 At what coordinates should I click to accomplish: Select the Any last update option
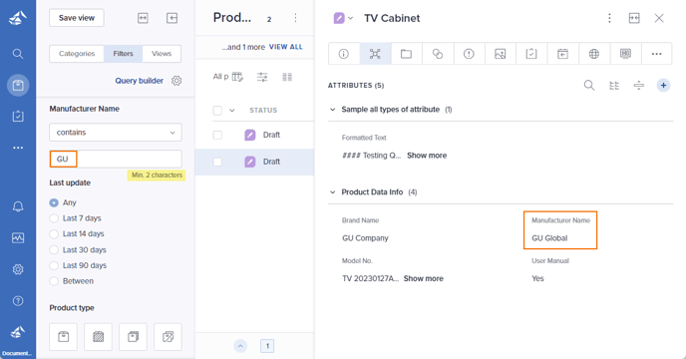click(54, 202)
